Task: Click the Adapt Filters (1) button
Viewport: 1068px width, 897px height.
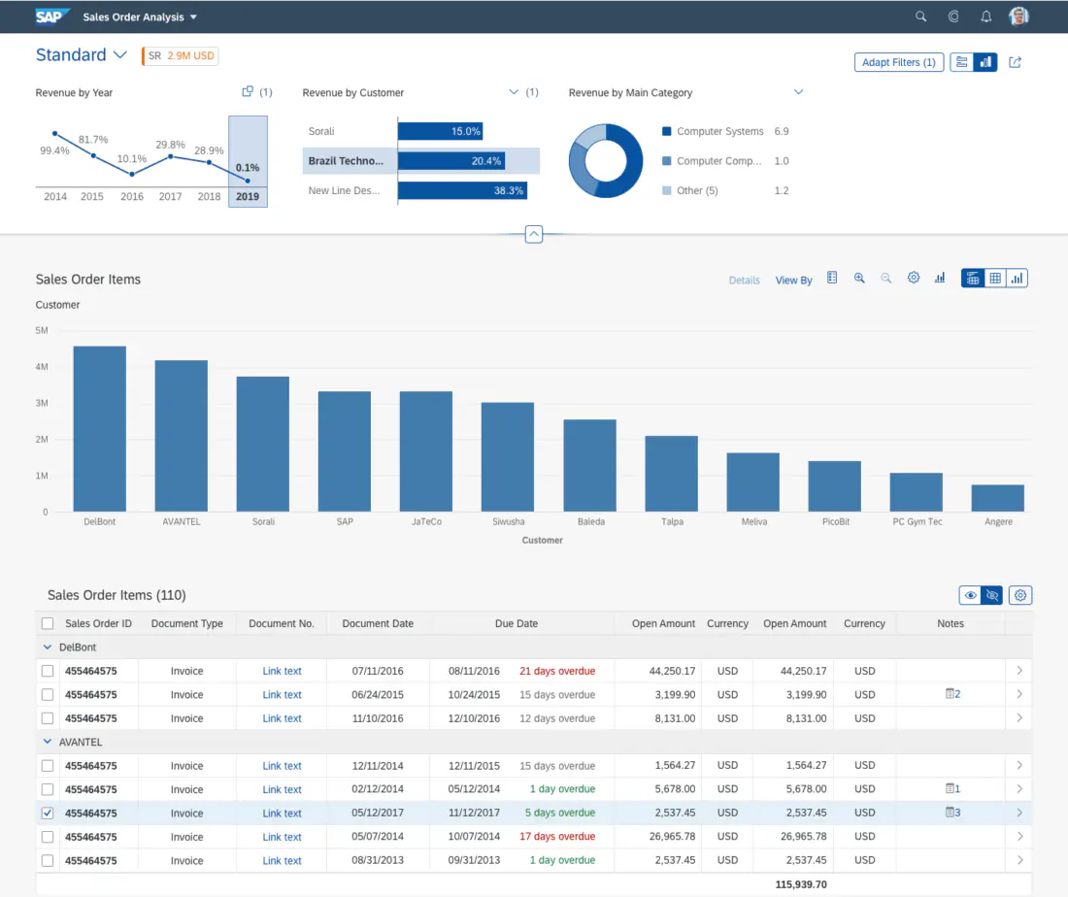Action: click(898, 62)
